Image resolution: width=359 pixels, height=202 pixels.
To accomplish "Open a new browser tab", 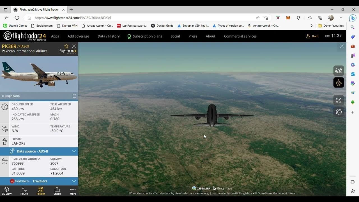I will tap(71, 10).
